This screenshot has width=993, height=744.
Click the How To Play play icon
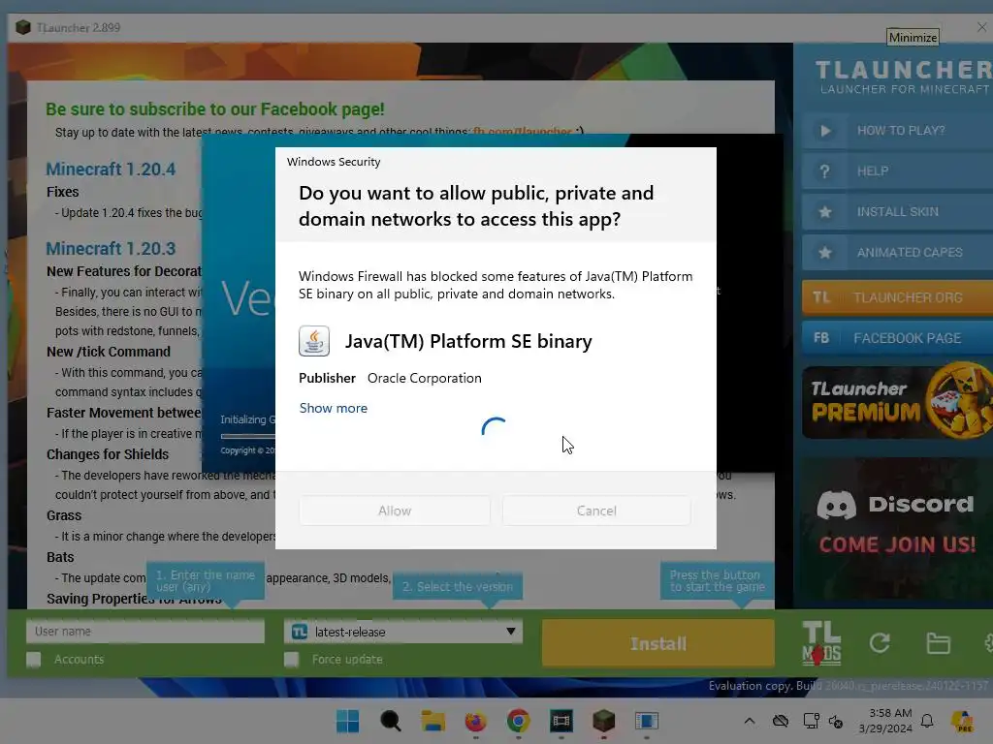(825, 131)
